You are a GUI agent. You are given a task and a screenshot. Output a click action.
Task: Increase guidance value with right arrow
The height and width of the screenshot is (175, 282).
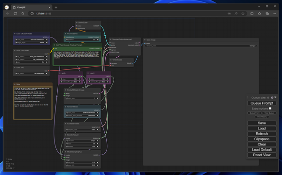(x=98, y=40)
